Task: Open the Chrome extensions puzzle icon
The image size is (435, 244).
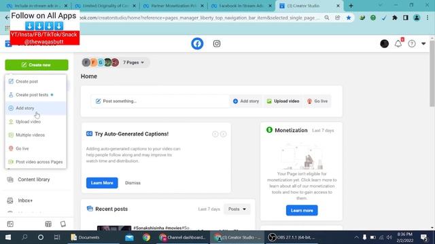Action: click(394, 18)
